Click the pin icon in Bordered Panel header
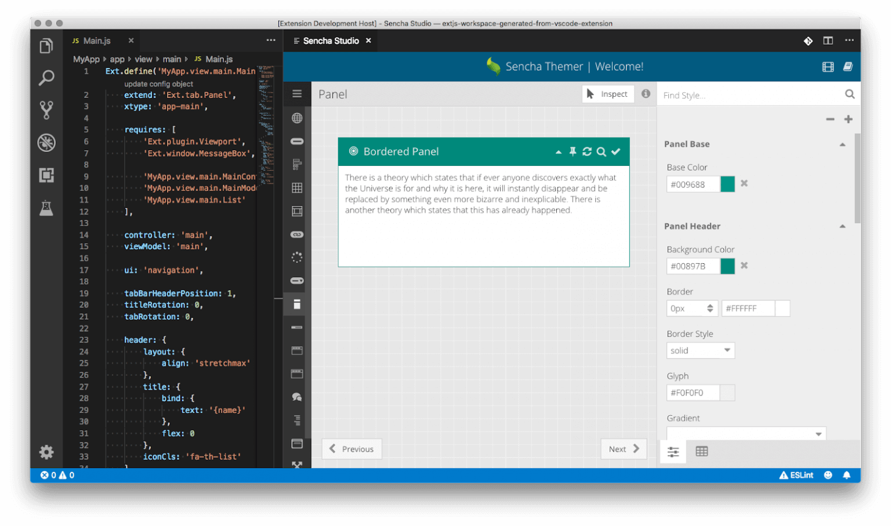 pyautogui.click(x=573, y=151)
